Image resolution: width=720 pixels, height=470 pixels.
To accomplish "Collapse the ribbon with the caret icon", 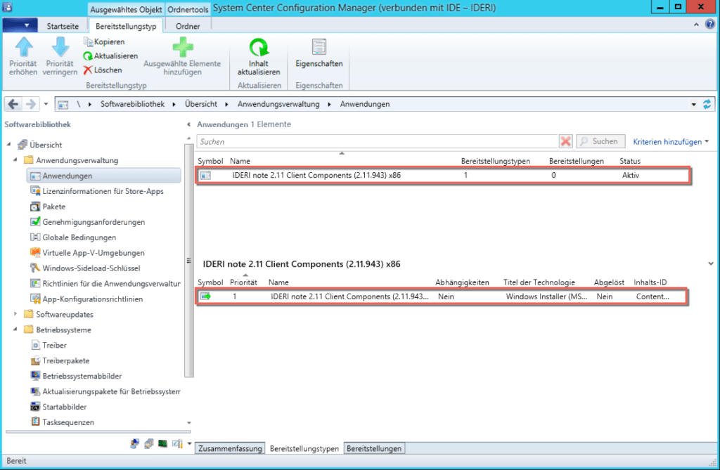I will tap(696, 25).
